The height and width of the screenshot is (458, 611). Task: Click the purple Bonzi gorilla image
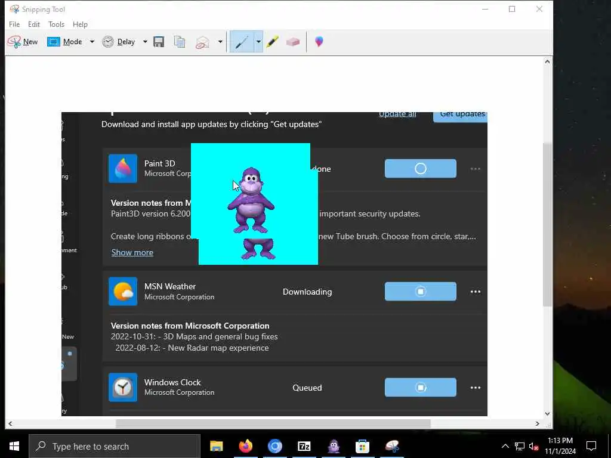[x=251, y=200]
